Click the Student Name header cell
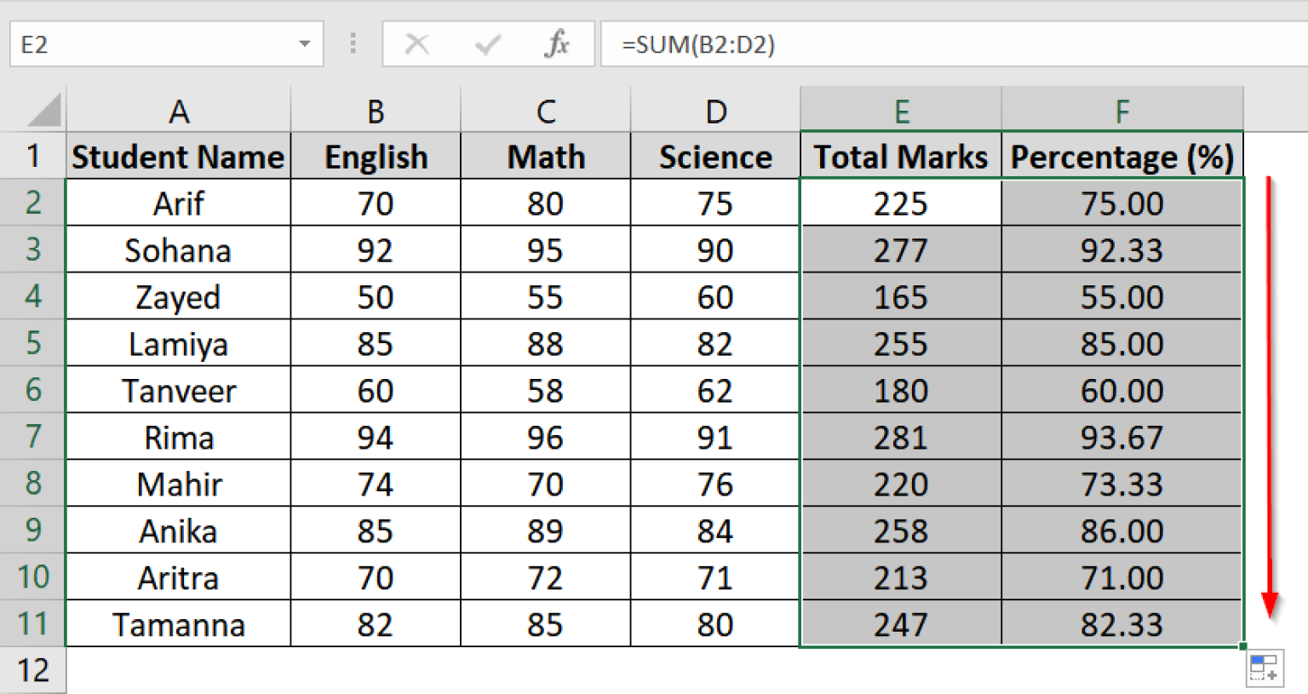The height and width of the screenshot is (694, 1308). (x=178, y=156)
